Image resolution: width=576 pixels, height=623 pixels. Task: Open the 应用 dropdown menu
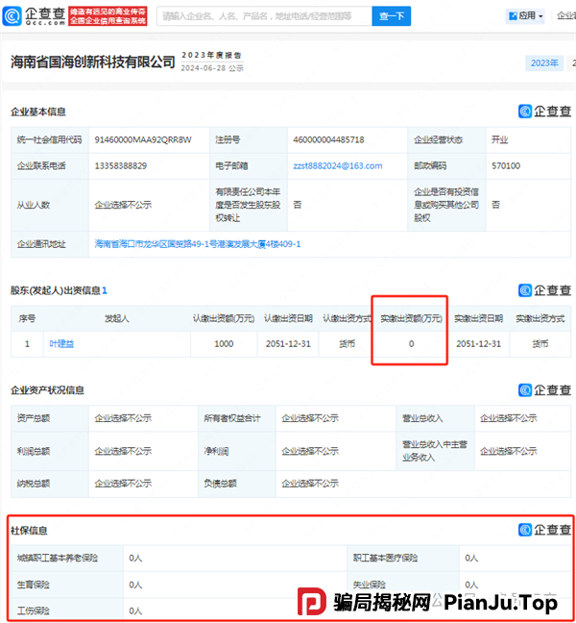click(x=526, y=16)
